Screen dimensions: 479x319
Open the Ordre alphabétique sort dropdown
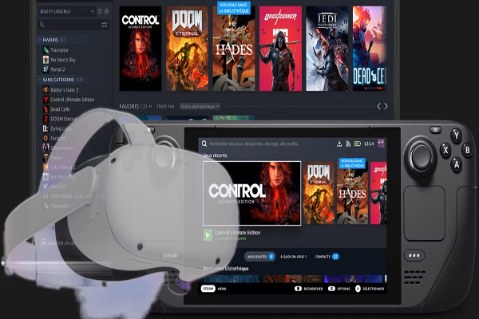click(x=200, y=107)
